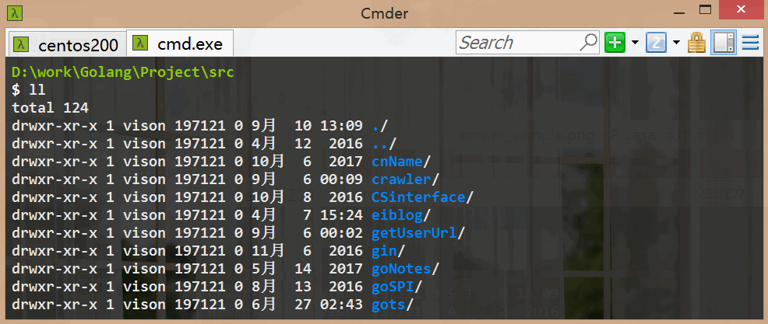Click the lambda icon on centos200 tab
Image resolution: width=768 pixels, height=324 pixels.
pyautogui.click(x=21, y=44)
